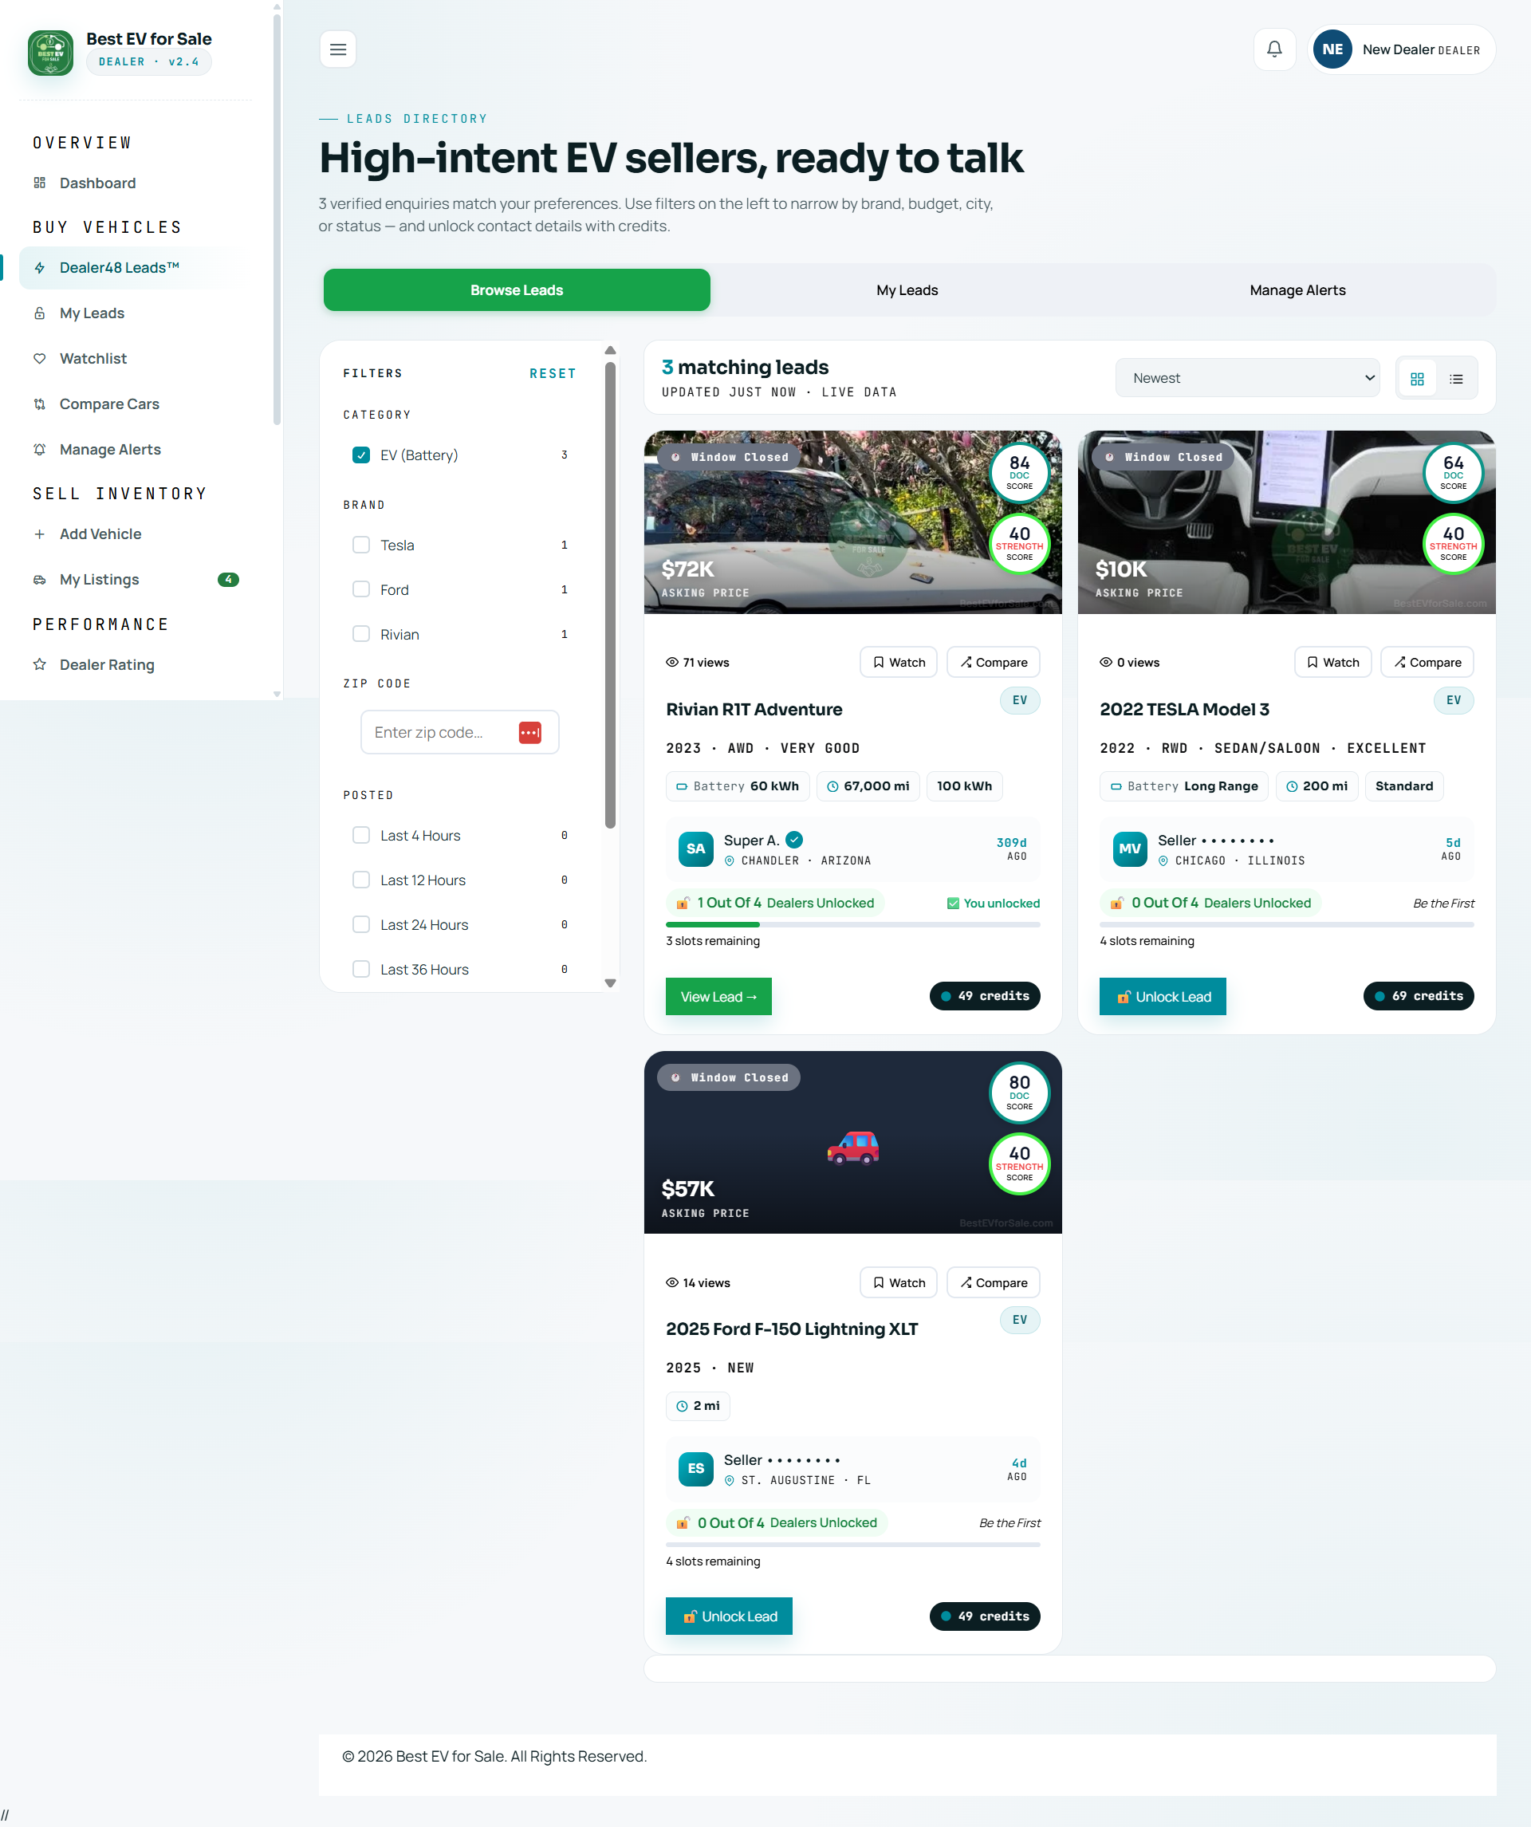Unlock the Ford F-150 Lightning lead
Image resolution: width=1531 pixels, height=1827 pixels.
tap(728, 1616)
